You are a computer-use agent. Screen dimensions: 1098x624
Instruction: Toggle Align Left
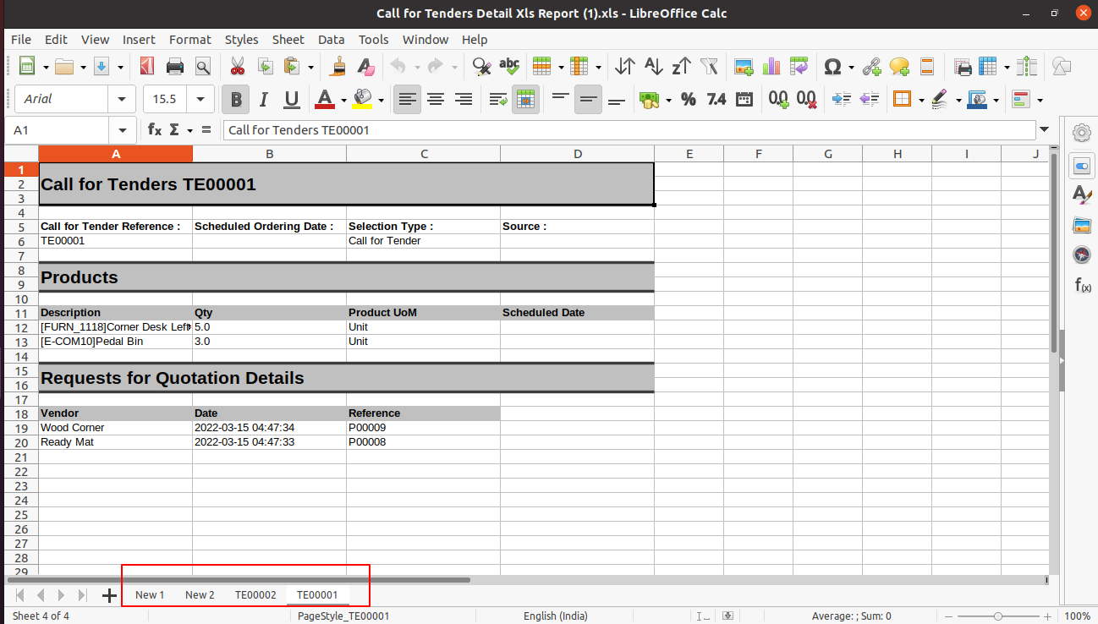point(408,99)
